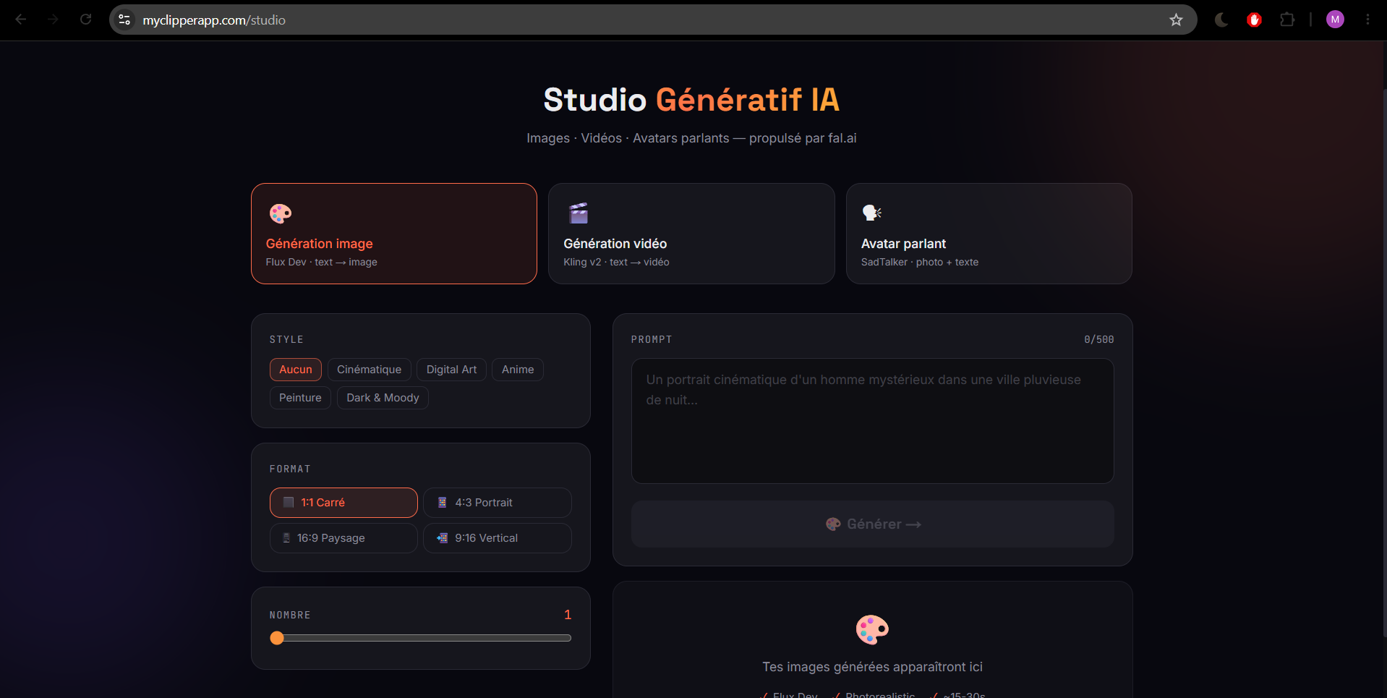1387x698 pixels.
Task: Click the Studio Génératif IA heading
Action: pyautogui.click(x=691, y=100)
